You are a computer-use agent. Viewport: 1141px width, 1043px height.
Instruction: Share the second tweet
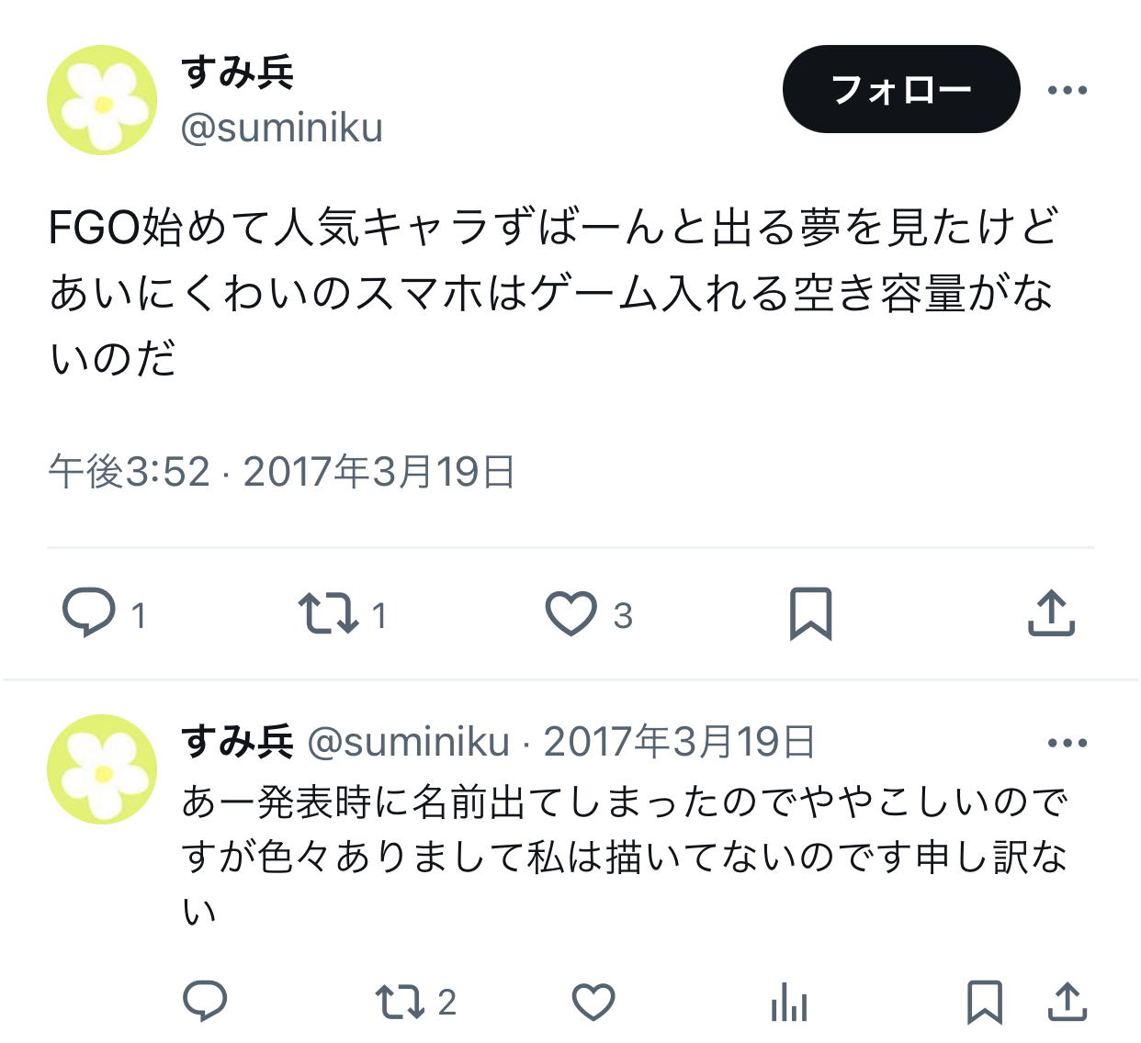(x=1068, y=1001)
